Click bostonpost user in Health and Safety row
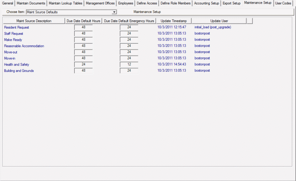The image size is (296, 181). (x=202, y=65)
